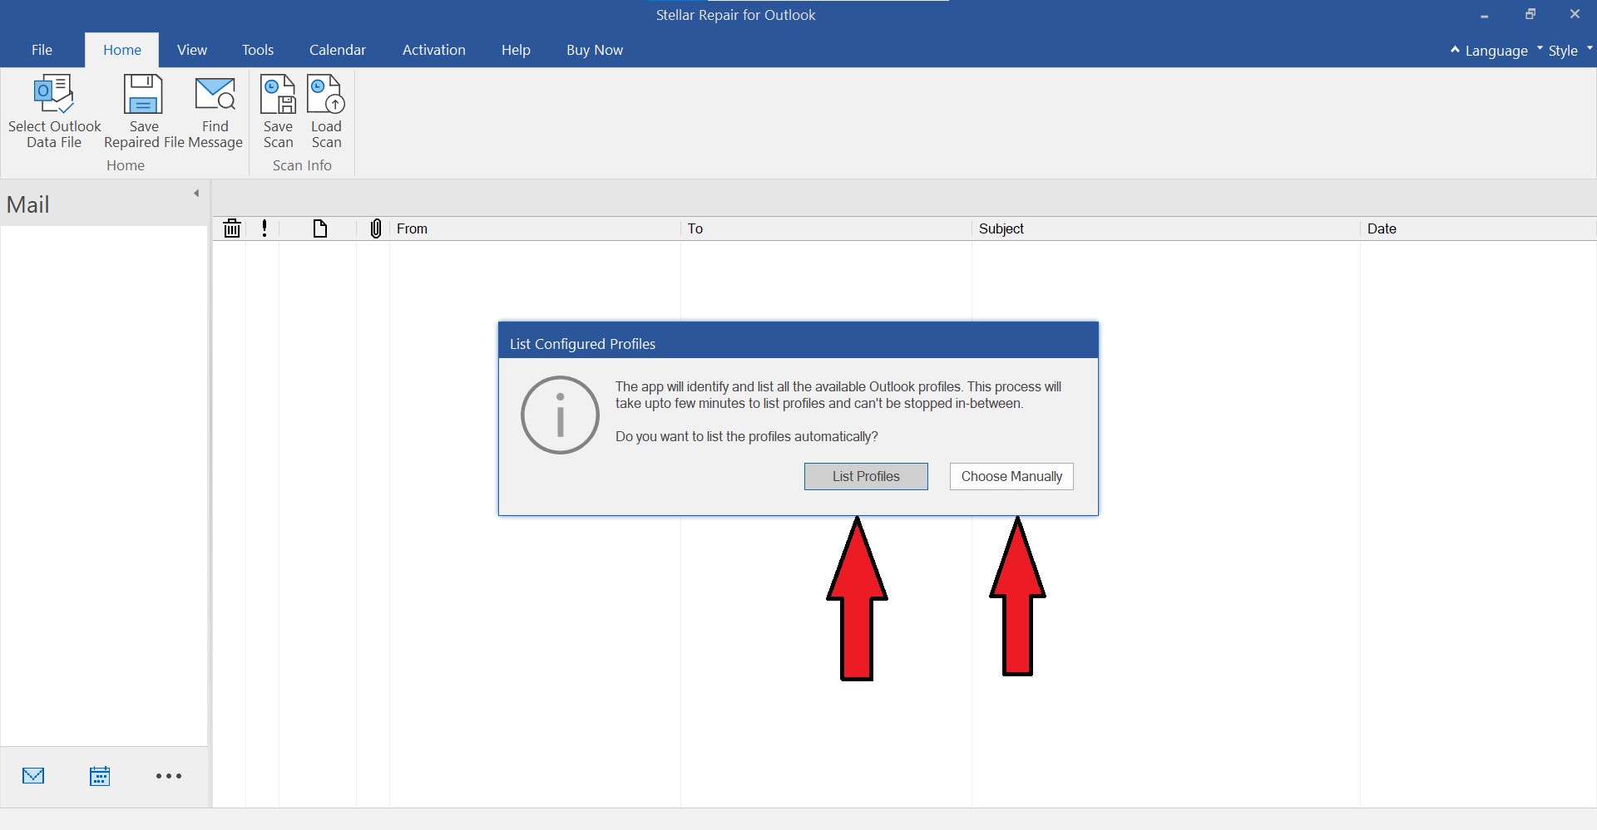Image resolution: width=1597 pixels, height=830 pixels.
Task: Open the Help tab
Action: click(516, 50)
